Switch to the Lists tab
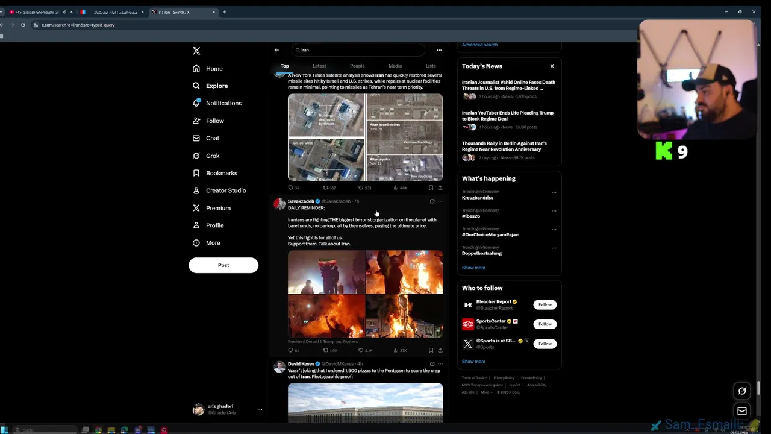Screen dimensions: 771x434 click(431, 66)
